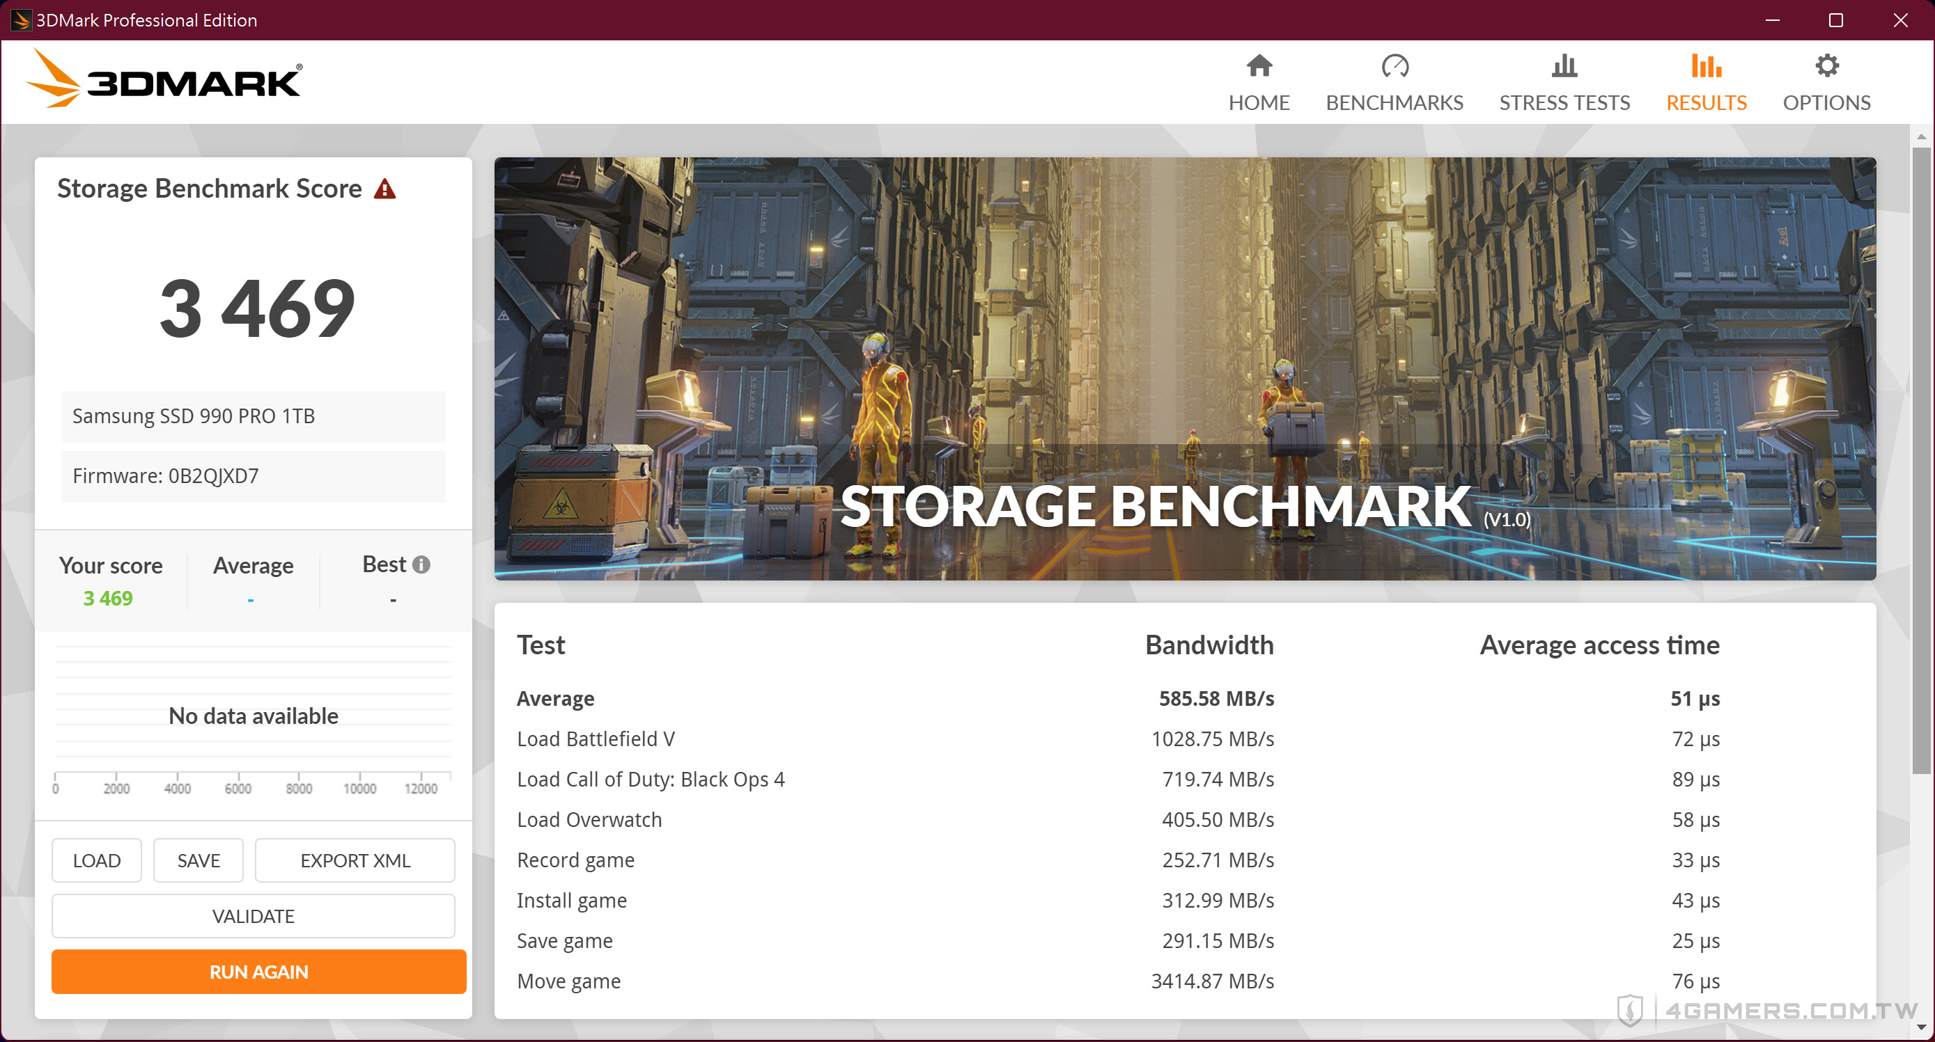Image resolution: width=1935 pixels, height=1042 pixels.
Task: Click the Bandwidth column header
Action: (x=1209, y=645)
